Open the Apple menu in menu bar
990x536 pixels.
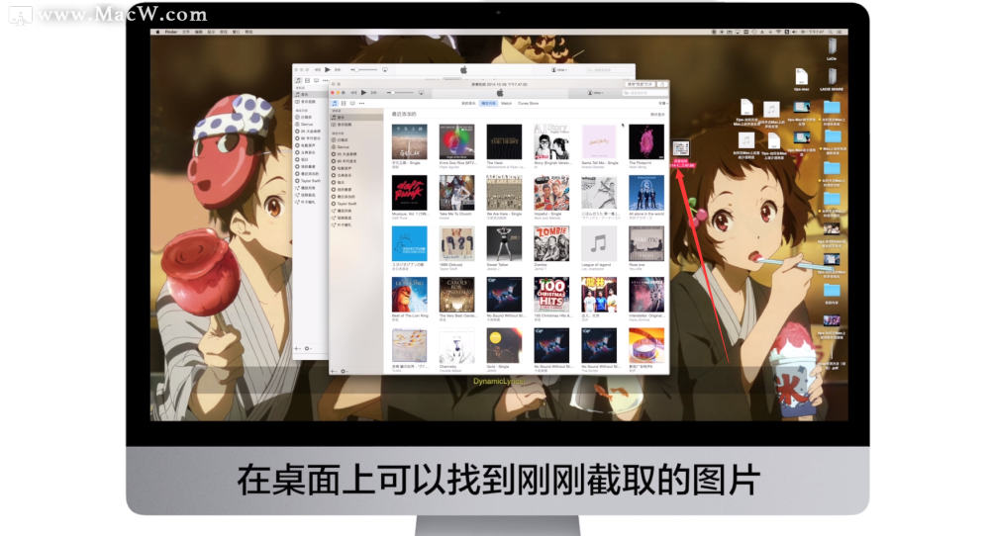[157, 32]
